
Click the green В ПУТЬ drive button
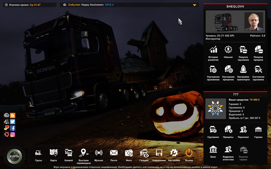14,156
